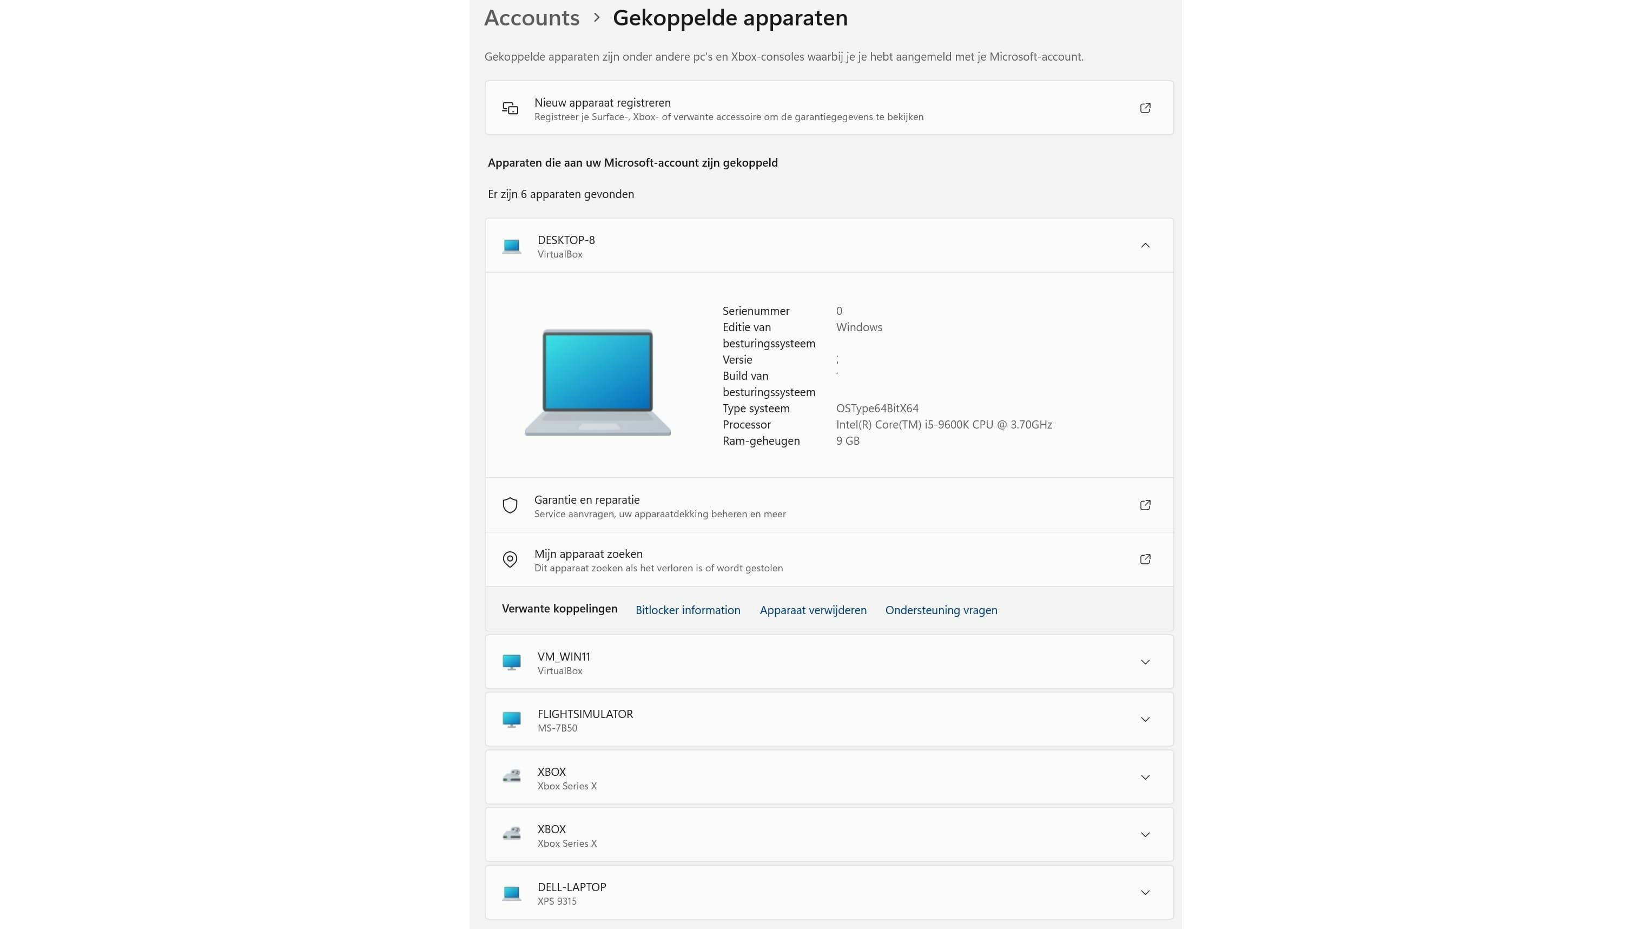Click the DESKTOP-8 laptop icon
Screen dimensions: 1651x929
(511, 246)
